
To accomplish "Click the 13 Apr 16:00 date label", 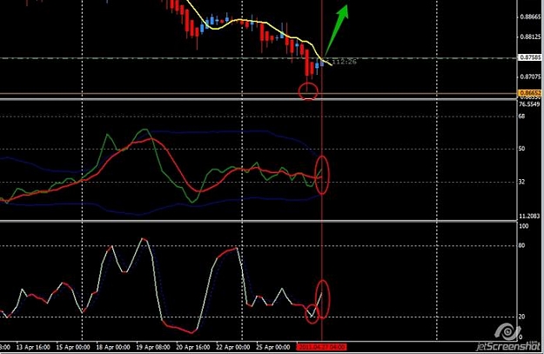I will 33,347.
